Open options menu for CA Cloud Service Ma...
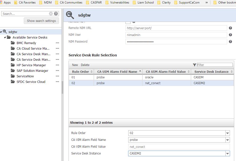 (57, 48)
